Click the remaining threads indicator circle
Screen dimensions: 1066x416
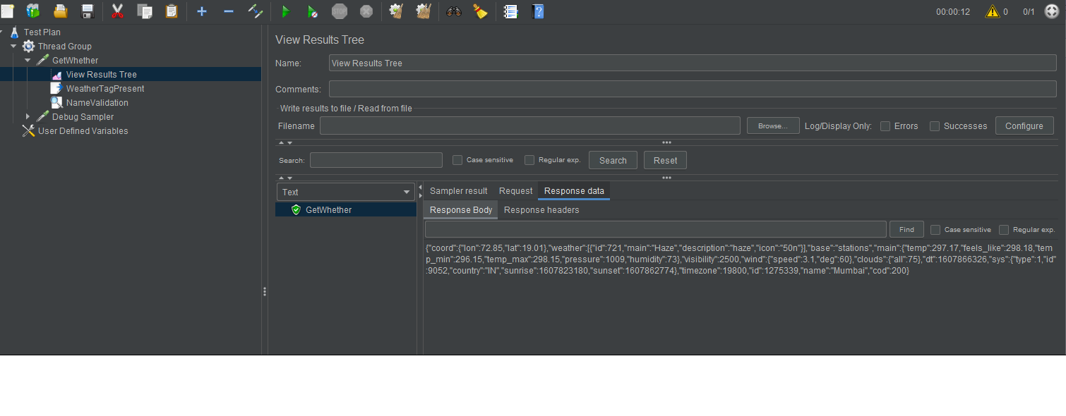pyautogui.click(x=1051, y=11)
